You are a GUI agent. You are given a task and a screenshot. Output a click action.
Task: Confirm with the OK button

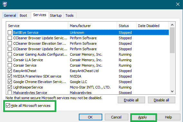point(90,117)
